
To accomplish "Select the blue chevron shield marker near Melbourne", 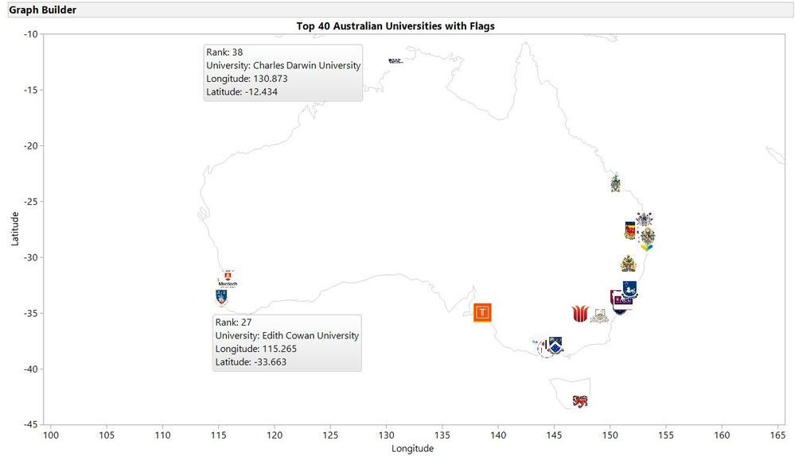I will tap(555, 345).
